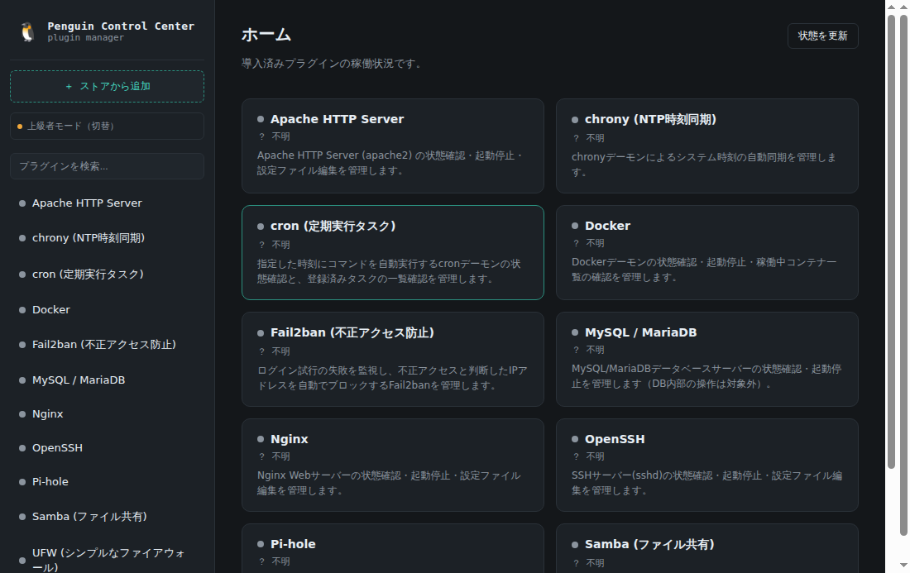Open the chrony (NTP時刻同期) card
This screenshot has width=910, height=573.
706,146
